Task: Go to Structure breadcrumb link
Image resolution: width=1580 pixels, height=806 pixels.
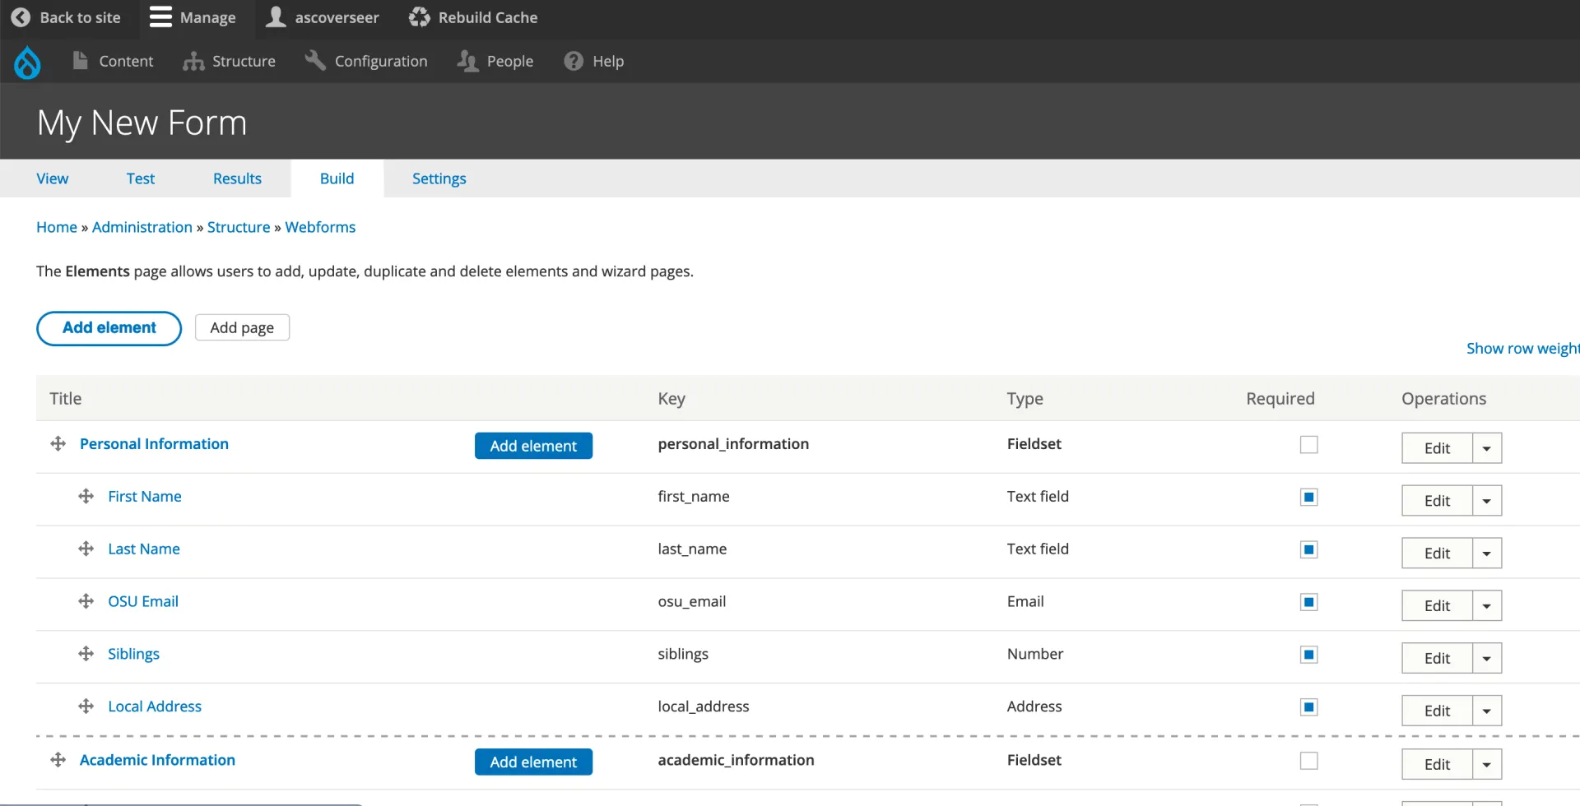Action: (239, 227)
